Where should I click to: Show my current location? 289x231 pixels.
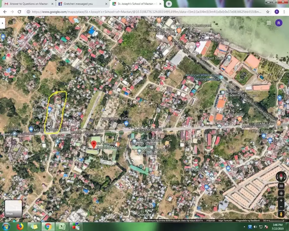click(281, 193)
